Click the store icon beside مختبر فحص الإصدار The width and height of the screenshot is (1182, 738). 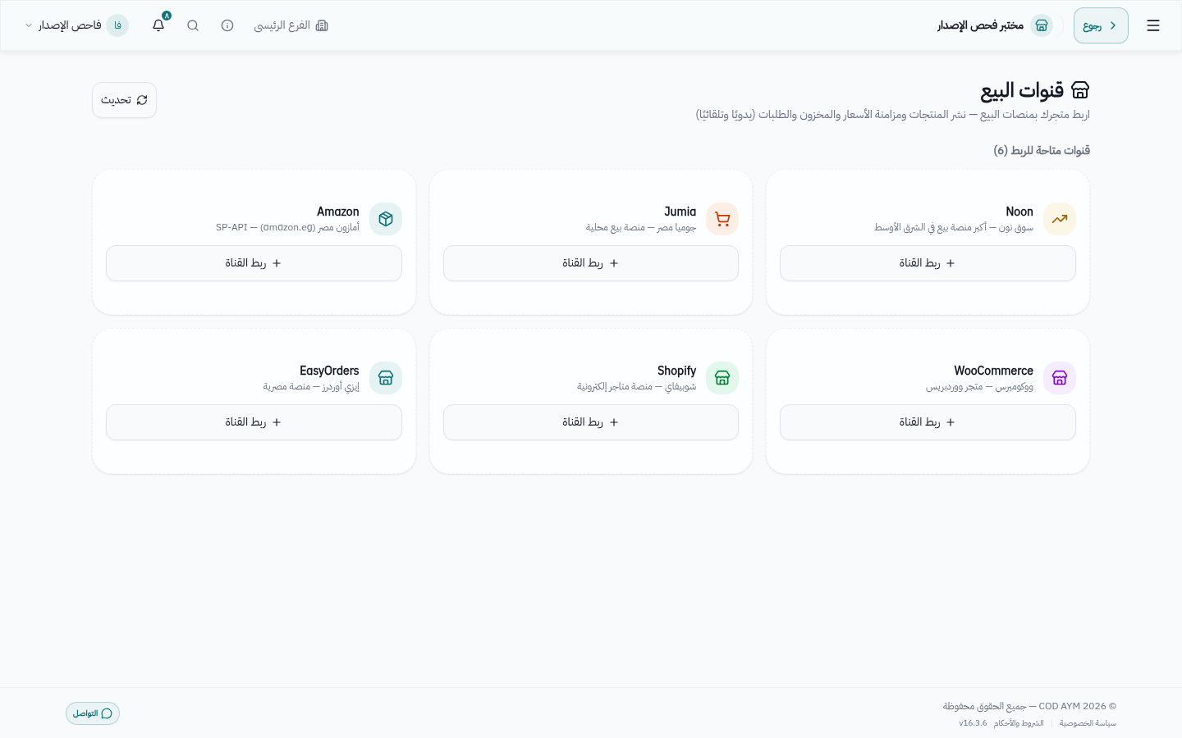click(x=1042, y=25)
